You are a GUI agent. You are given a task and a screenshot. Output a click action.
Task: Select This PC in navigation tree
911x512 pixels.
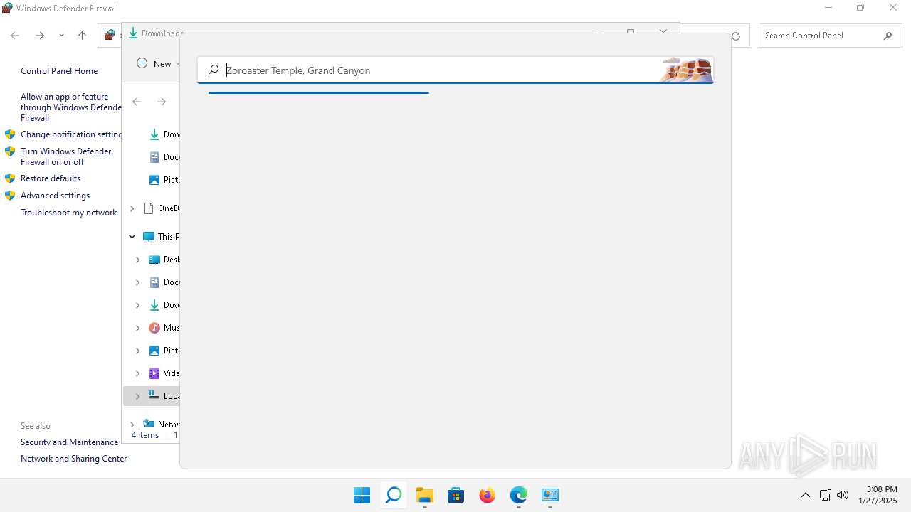click(x=161, y=237)
